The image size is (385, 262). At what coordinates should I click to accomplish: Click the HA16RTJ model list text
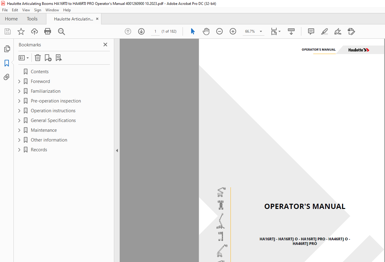tap(305, 241)
